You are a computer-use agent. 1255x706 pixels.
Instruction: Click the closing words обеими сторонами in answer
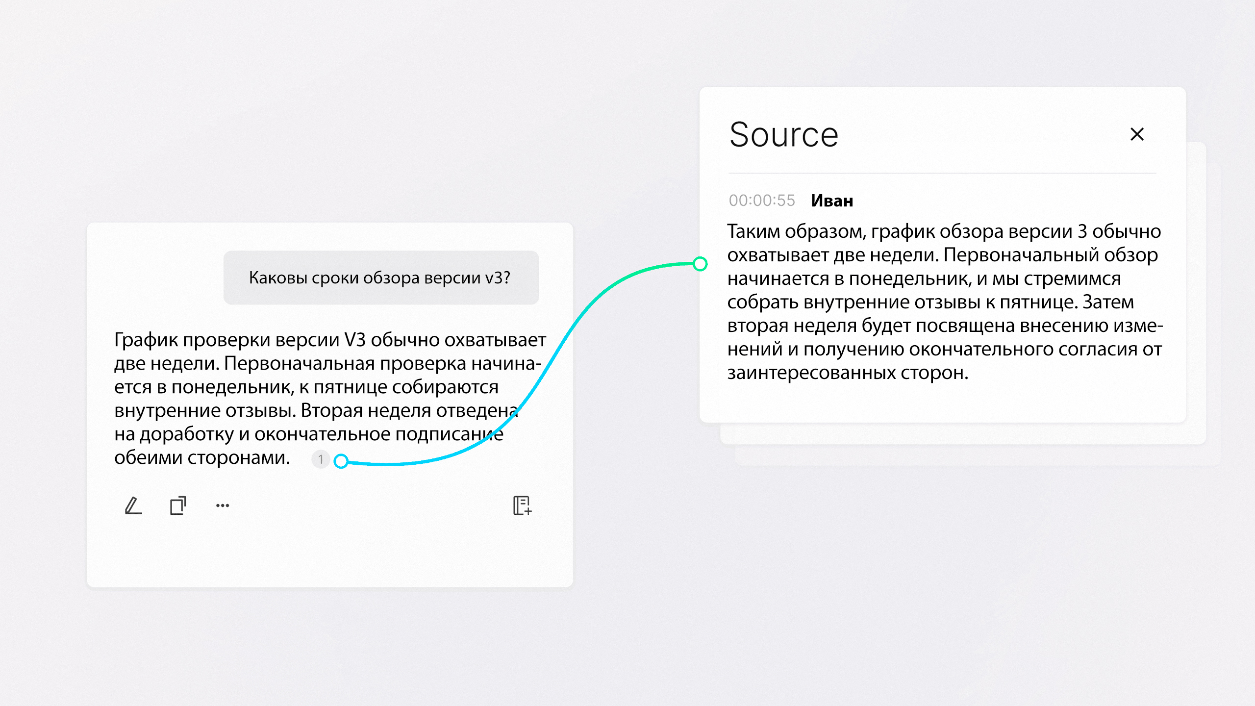[x=202, y=458]
